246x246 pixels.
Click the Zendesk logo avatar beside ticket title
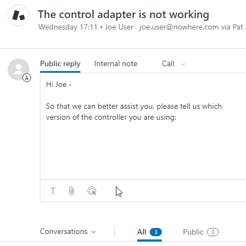tap(19, 15)
